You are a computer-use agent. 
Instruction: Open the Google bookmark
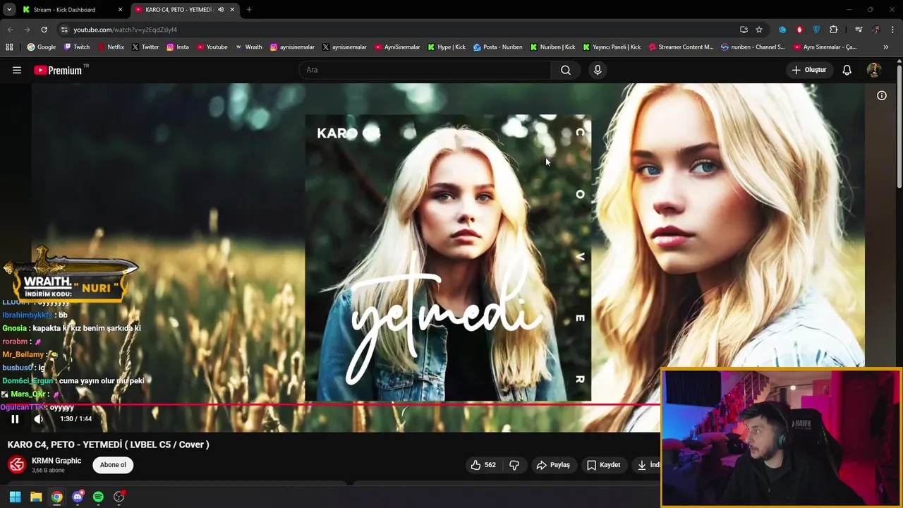(x=42, y=47)
